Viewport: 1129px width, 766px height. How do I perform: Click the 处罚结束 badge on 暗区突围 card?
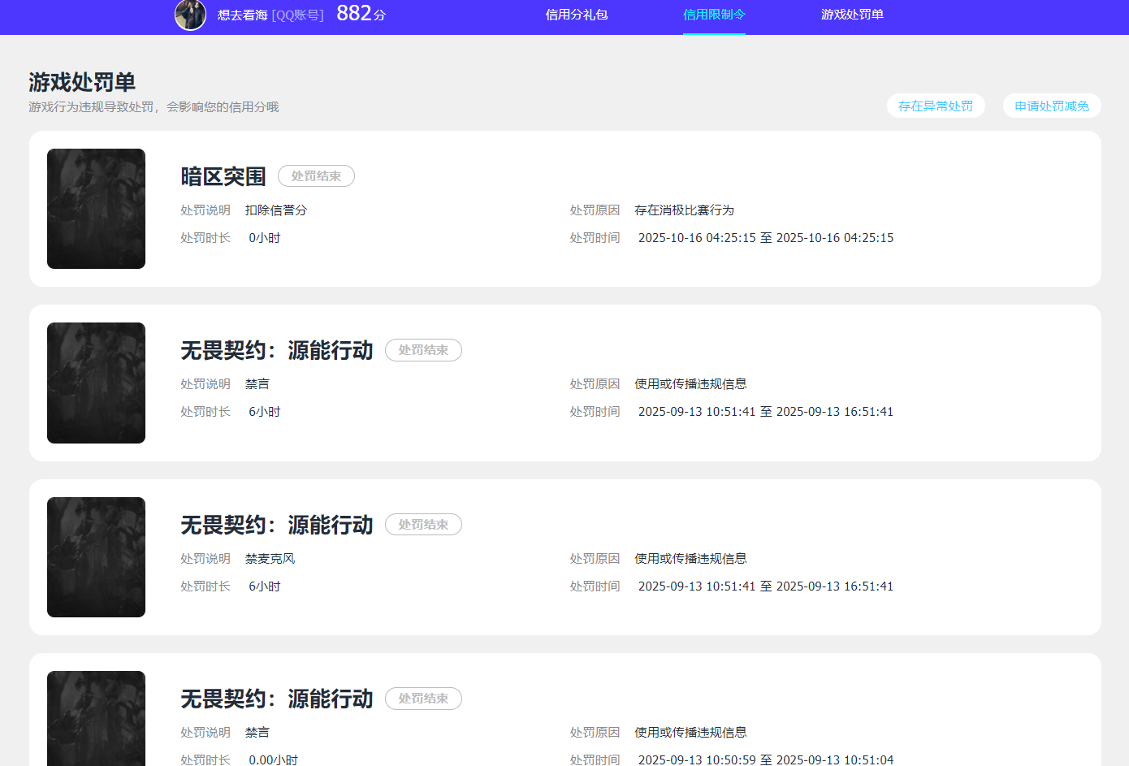pos(316,175)
